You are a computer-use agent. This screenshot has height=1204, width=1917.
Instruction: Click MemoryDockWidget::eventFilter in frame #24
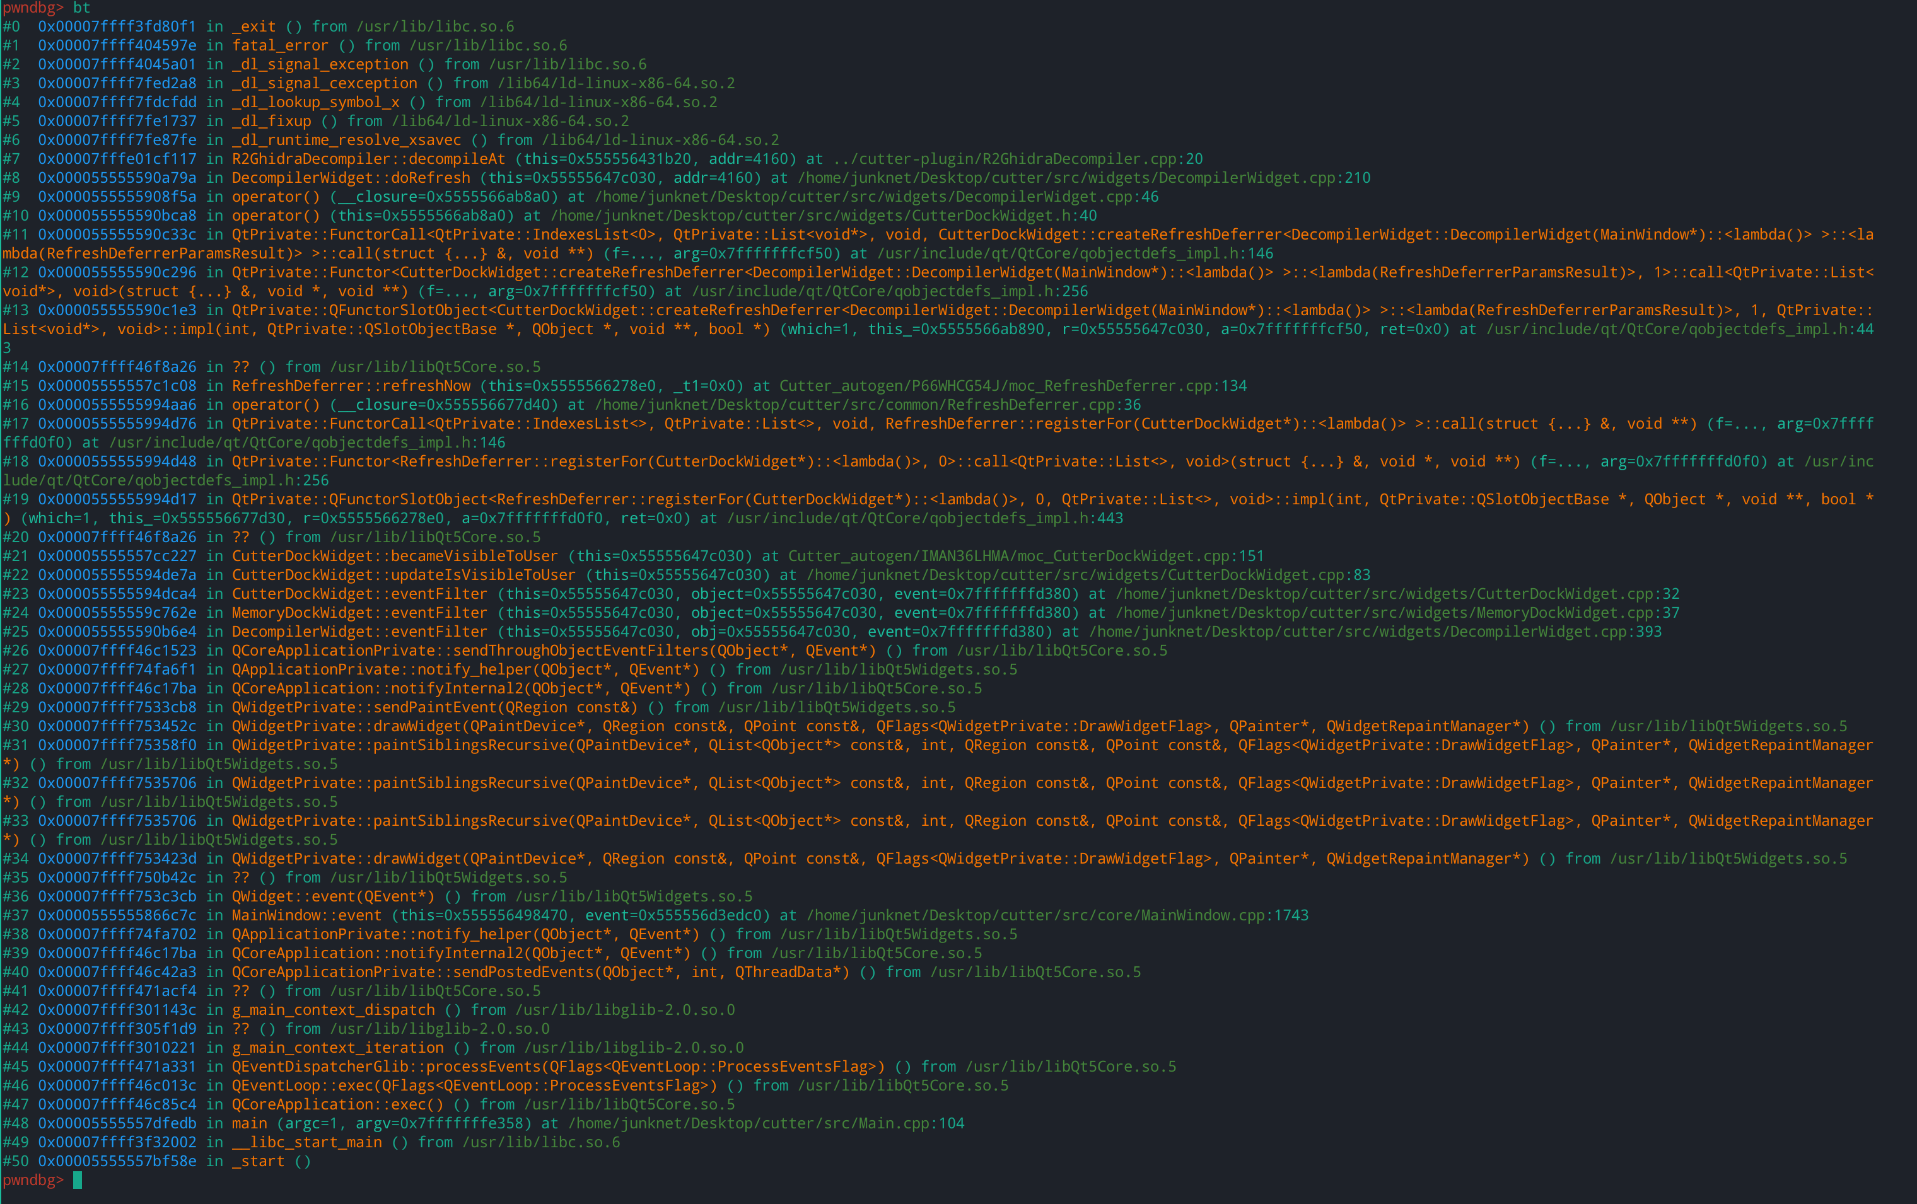coord(360,613)
